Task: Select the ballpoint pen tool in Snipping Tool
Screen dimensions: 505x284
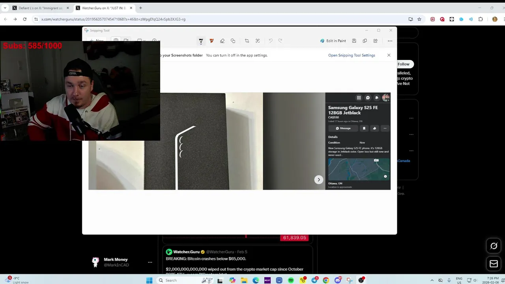Action: click(201, 41)
